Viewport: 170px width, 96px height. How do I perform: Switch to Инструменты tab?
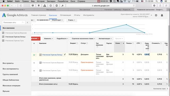[88, 15]
